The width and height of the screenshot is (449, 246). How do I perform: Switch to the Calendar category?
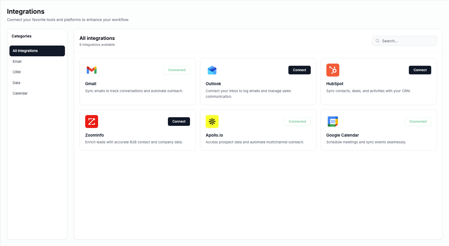[x=20, y=93]
